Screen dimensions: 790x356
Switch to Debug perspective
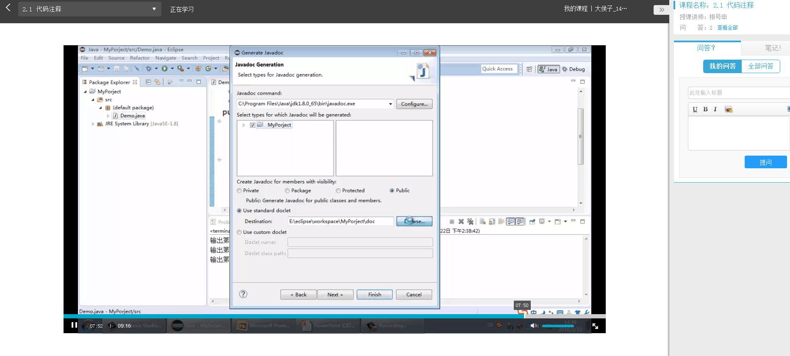click(573, 69)
